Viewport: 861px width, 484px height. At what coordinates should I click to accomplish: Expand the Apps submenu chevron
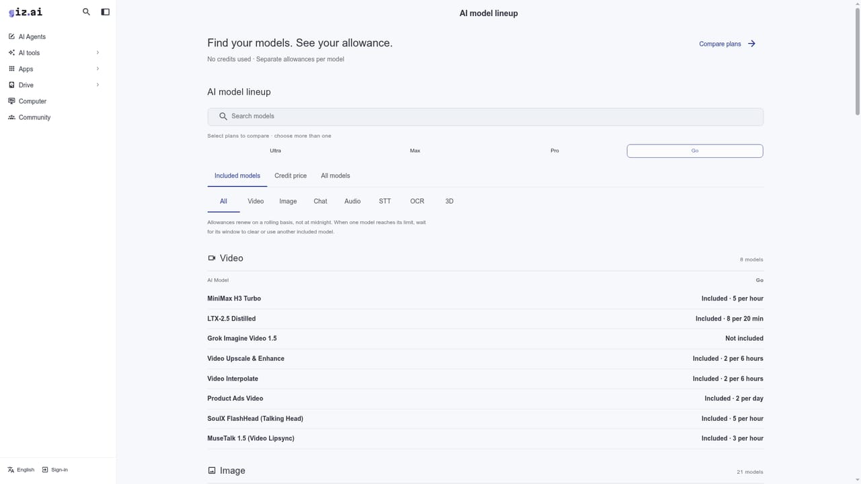tap(98, 69)
